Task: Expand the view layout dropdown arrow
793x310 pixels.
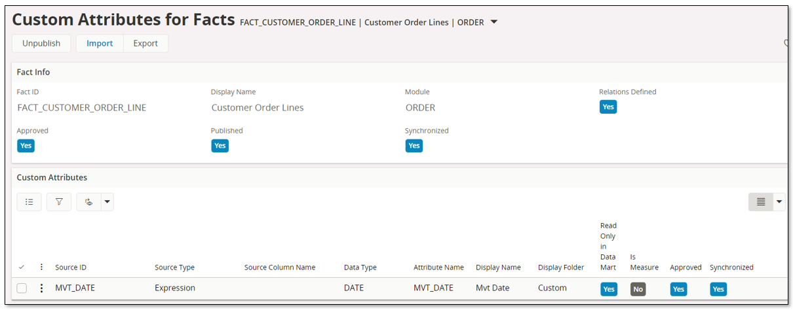Action: tap(779, 202)
